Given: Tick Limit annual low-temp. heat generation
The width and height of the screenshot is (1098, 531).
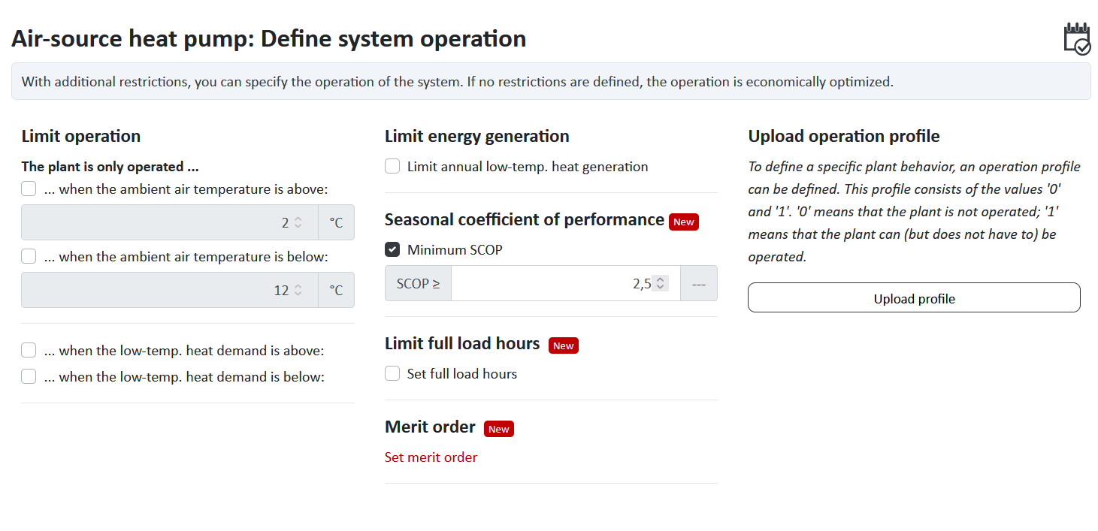Looking at the screenshot, I should (x=392, y=166).
